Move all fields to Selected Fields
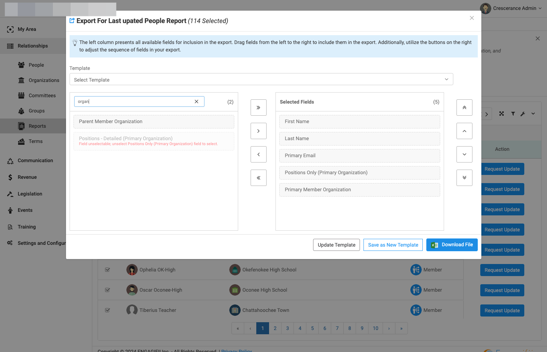 point(258,108)
